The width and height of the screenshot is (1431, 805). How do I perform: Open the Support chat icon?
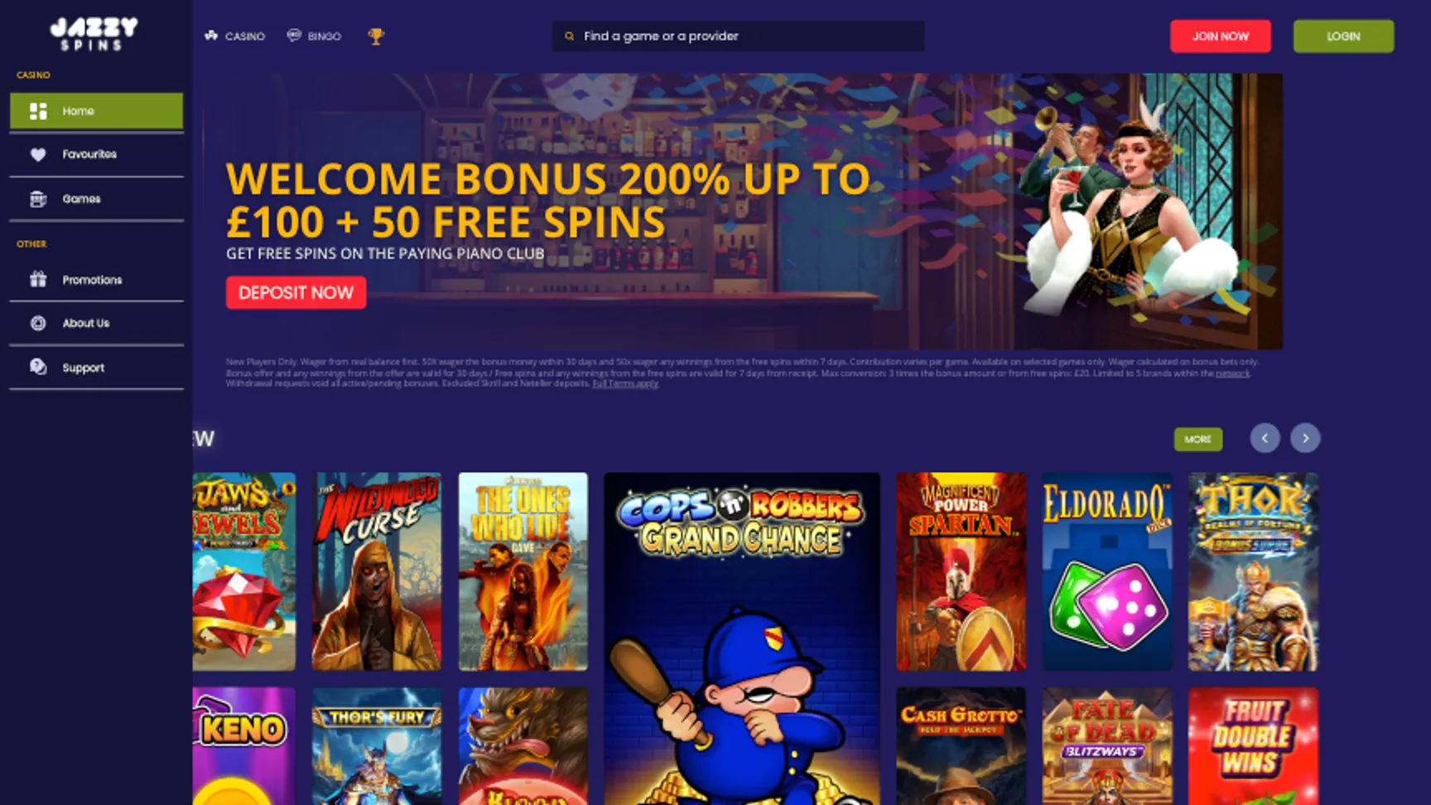38,367
